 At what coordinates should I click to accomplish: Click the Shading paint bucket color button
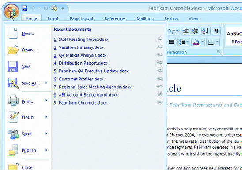[x=196, y=42]
